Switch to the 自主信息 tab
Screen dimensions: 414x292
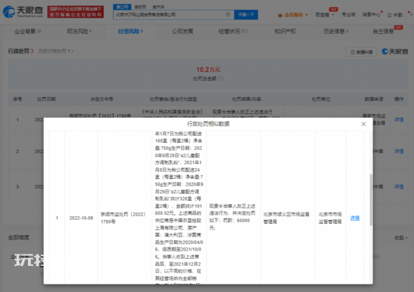click(x=383, y=31)
